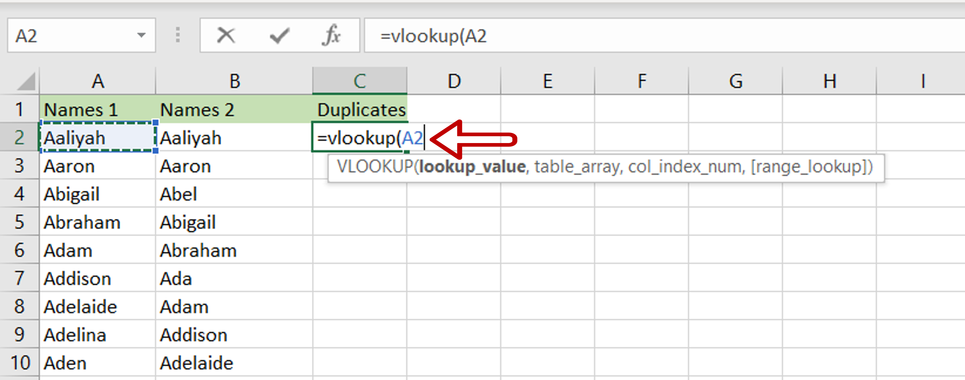Click the Duplicates header cell
The width and height of the screenshot is (965, 380).
(360, 110)
